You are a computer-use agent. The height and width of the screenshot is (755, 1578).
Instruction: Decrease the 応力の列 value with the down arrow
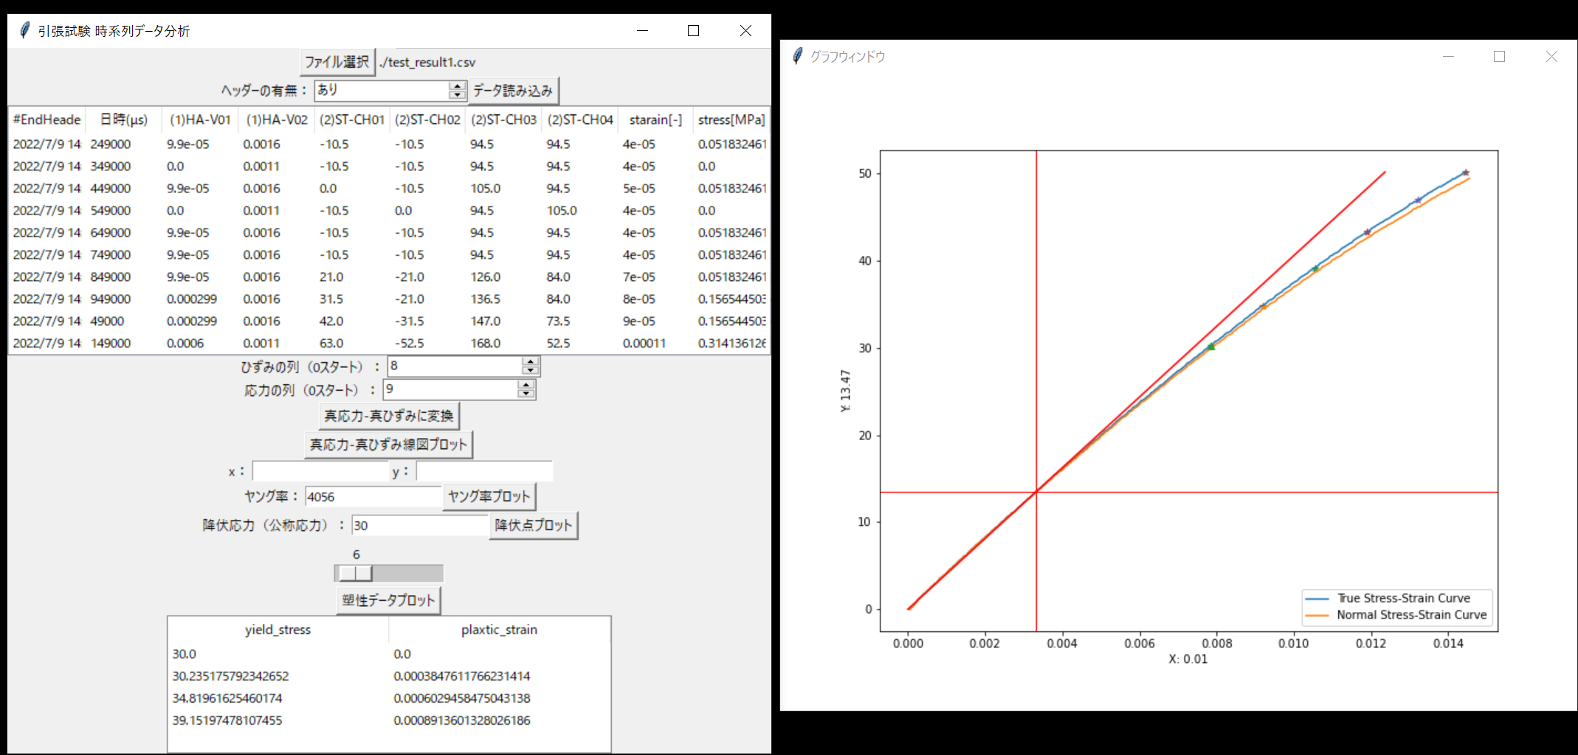click(x=526, y=394)
